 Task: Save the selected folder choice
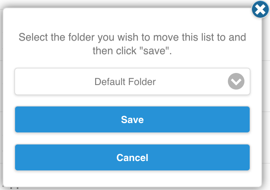[132, 120]
